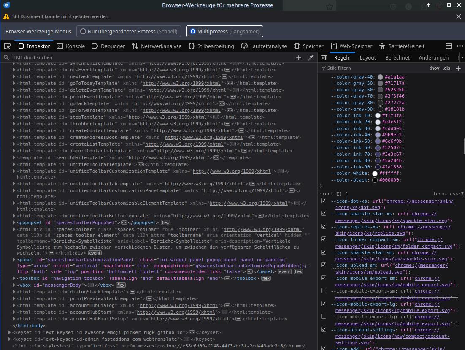Uncheck the --icon-dot-xs property checkbox
The height and width of the screenshot is (350, 465).
(x=324, y=201)
